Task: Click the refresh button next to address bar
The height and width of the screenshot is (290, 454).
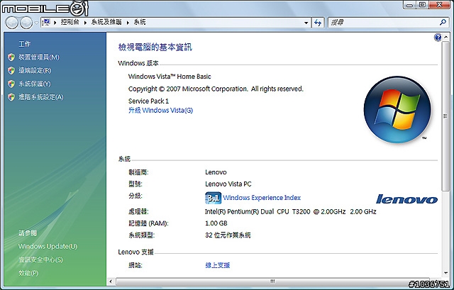Action: coord(318,23)
